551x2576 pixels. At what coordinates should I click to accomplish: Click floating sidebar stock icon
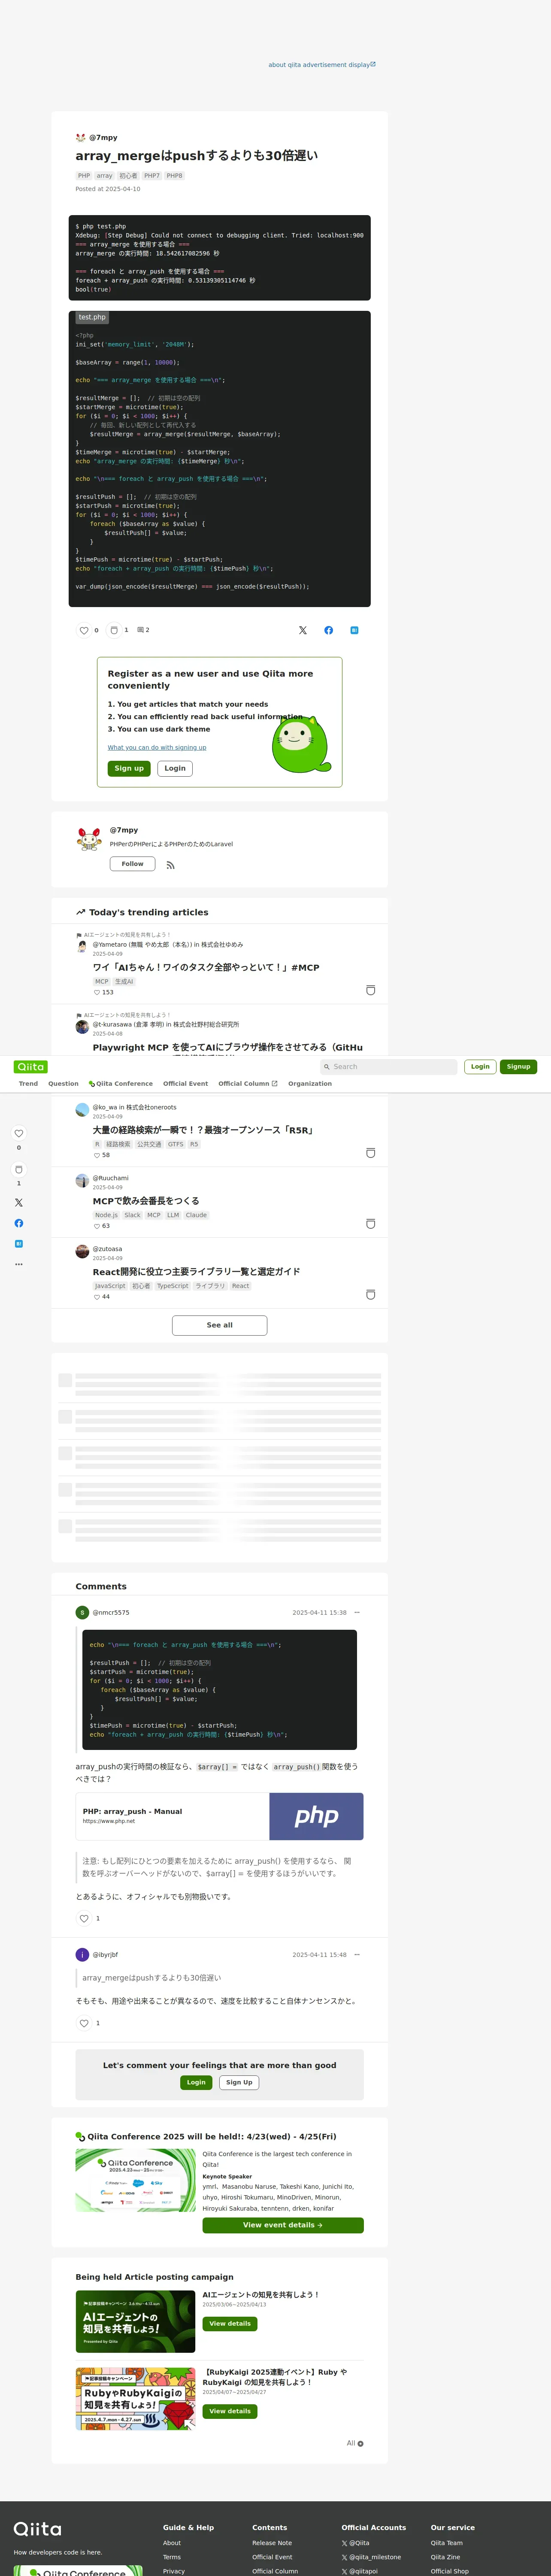point(18,1169)
